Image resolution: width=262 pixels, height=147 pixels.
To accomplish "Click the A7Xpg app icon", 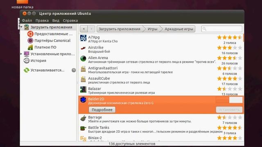I will tap(83, 38).
